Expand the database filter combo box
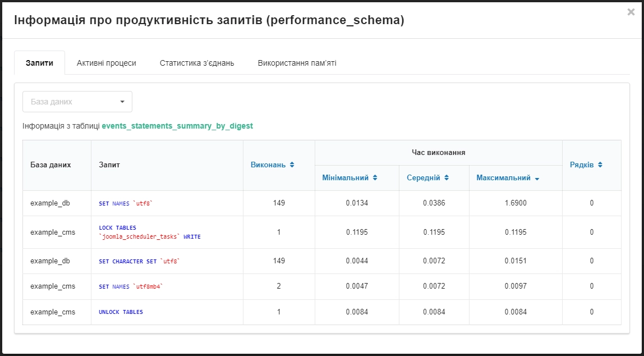 point(77,102)
